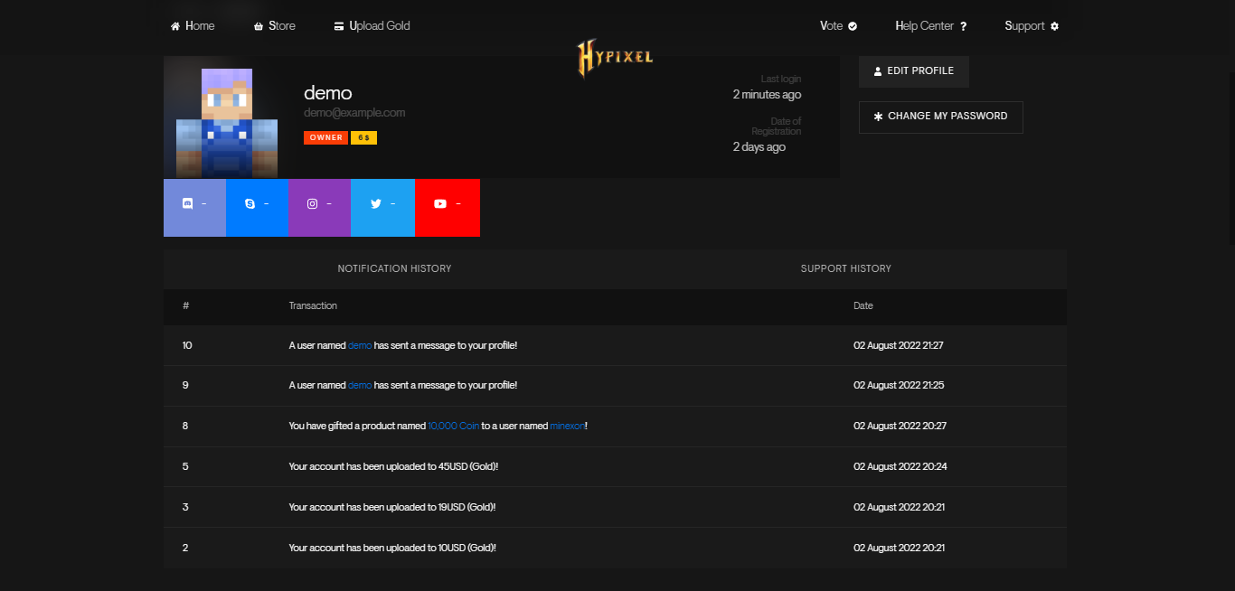Open the Upload Gold menu item
Image resolution: width=1235 pixels, height=591 pixels.
pyautogui.click(x=372, y=26)
